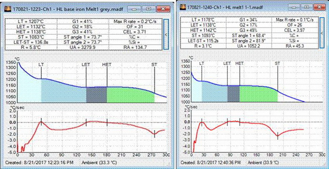Click the LT marker on left window cooling curve
Viewport: 329px width, 169px height.
pyautogui.click(x=41, y=65)
